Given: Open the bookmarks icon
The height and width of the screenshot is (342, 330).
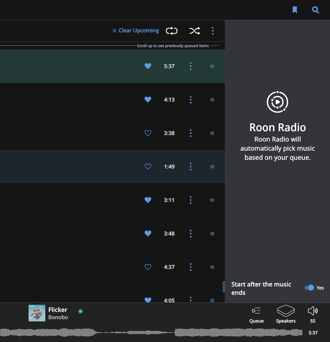Looking at the screenshot, I should [295, 10].
